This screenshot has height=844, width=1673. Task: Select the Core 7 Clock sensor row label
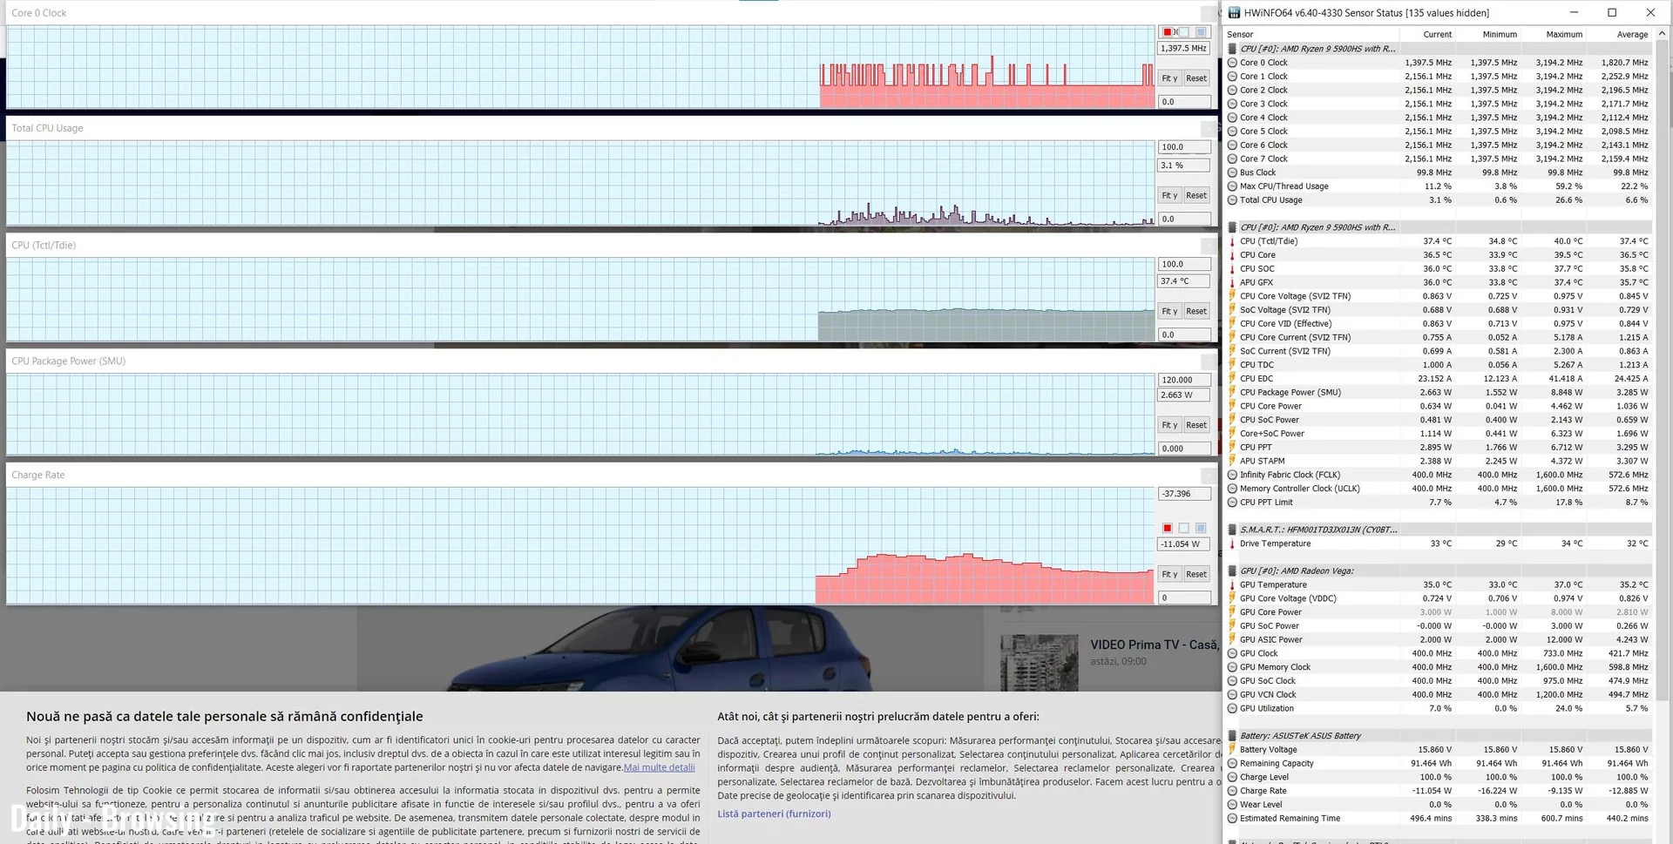(x=1263, y=159)
